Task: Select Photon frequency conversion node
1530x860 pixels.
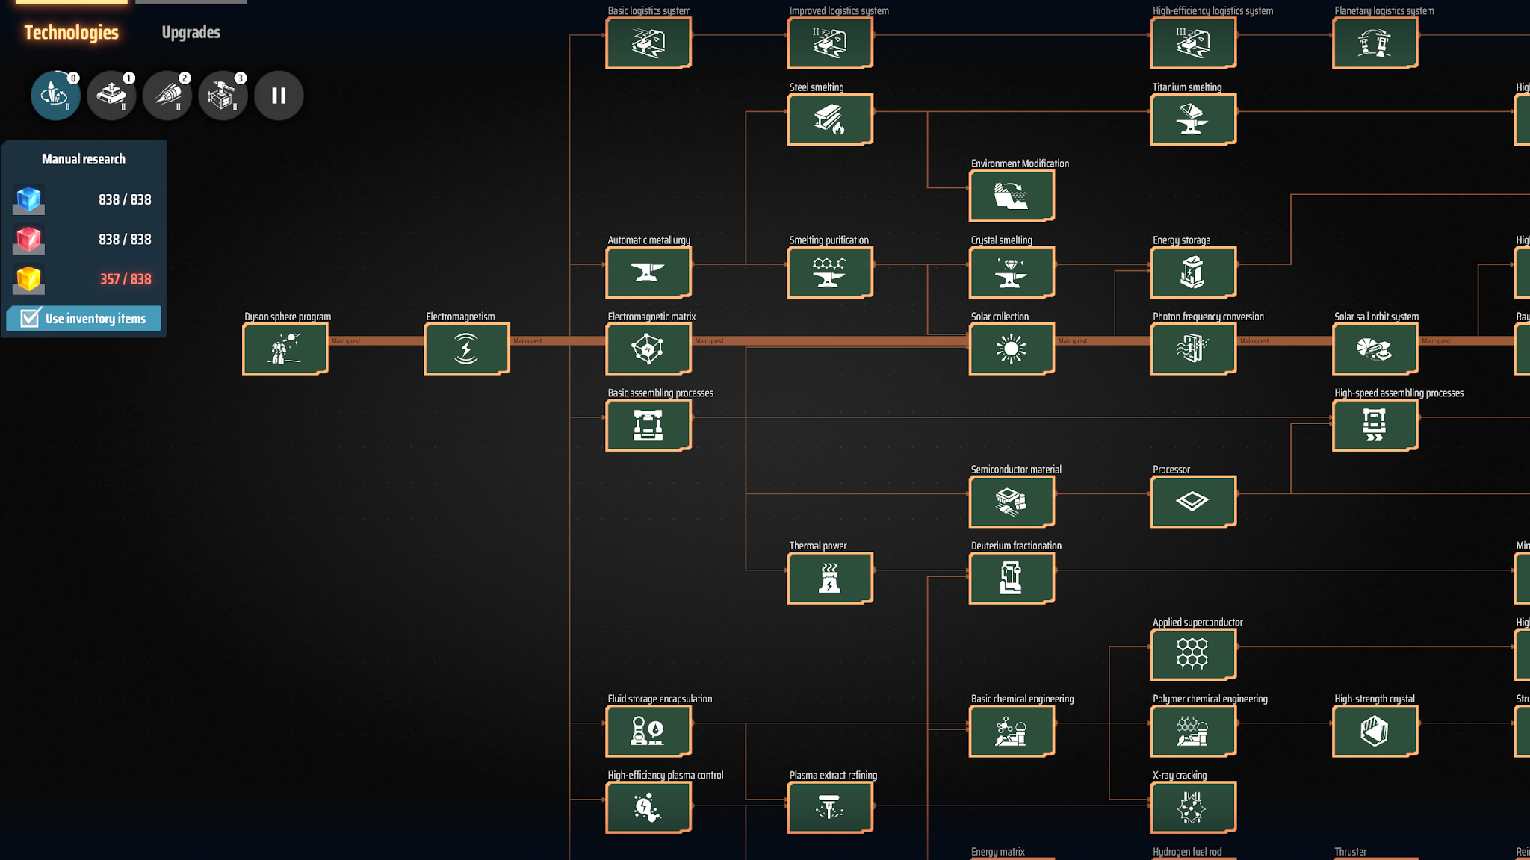Action: point(1194,349)
